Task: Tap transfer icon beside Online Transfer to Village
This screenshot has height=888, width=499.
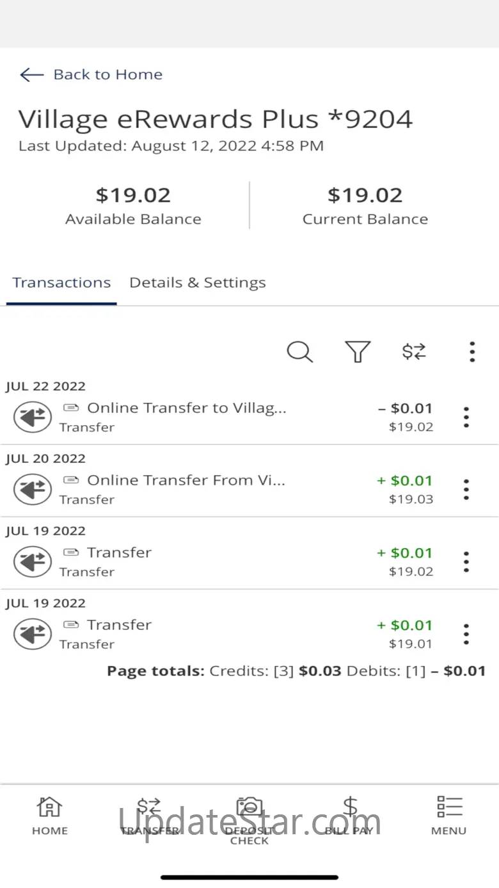Action: pyautogui.click(x=33, y=417)
